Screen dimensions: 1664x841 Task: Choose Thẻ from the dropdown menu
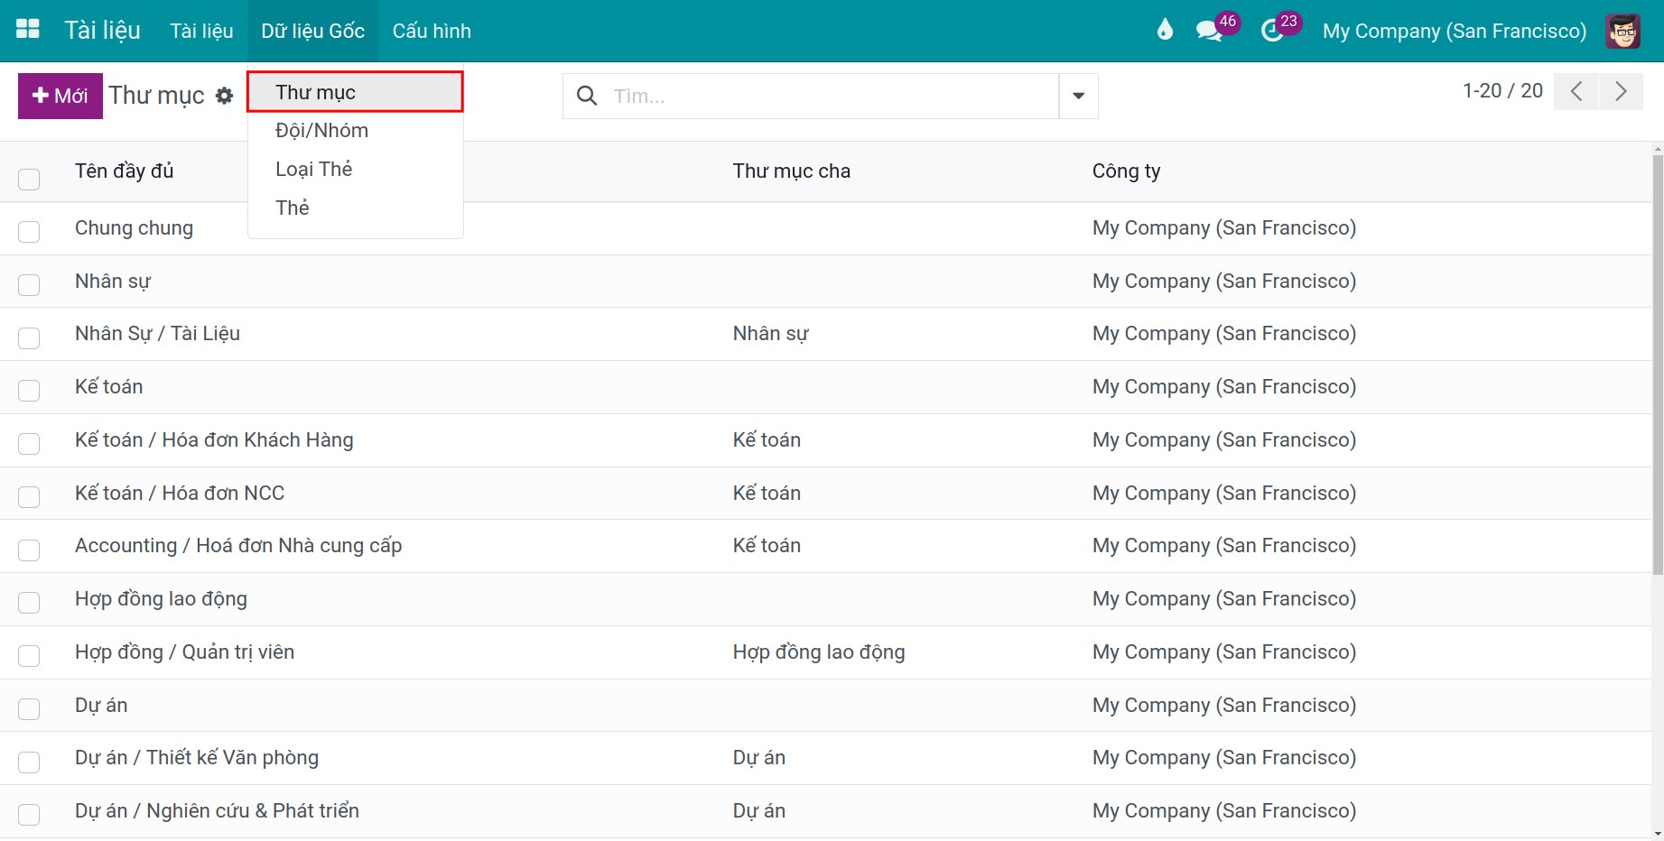click(x=355, y=208)
